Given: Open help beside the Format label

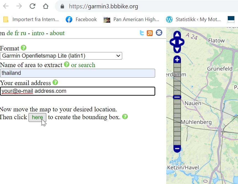Looking at the screenshot, I should point(24,48).
